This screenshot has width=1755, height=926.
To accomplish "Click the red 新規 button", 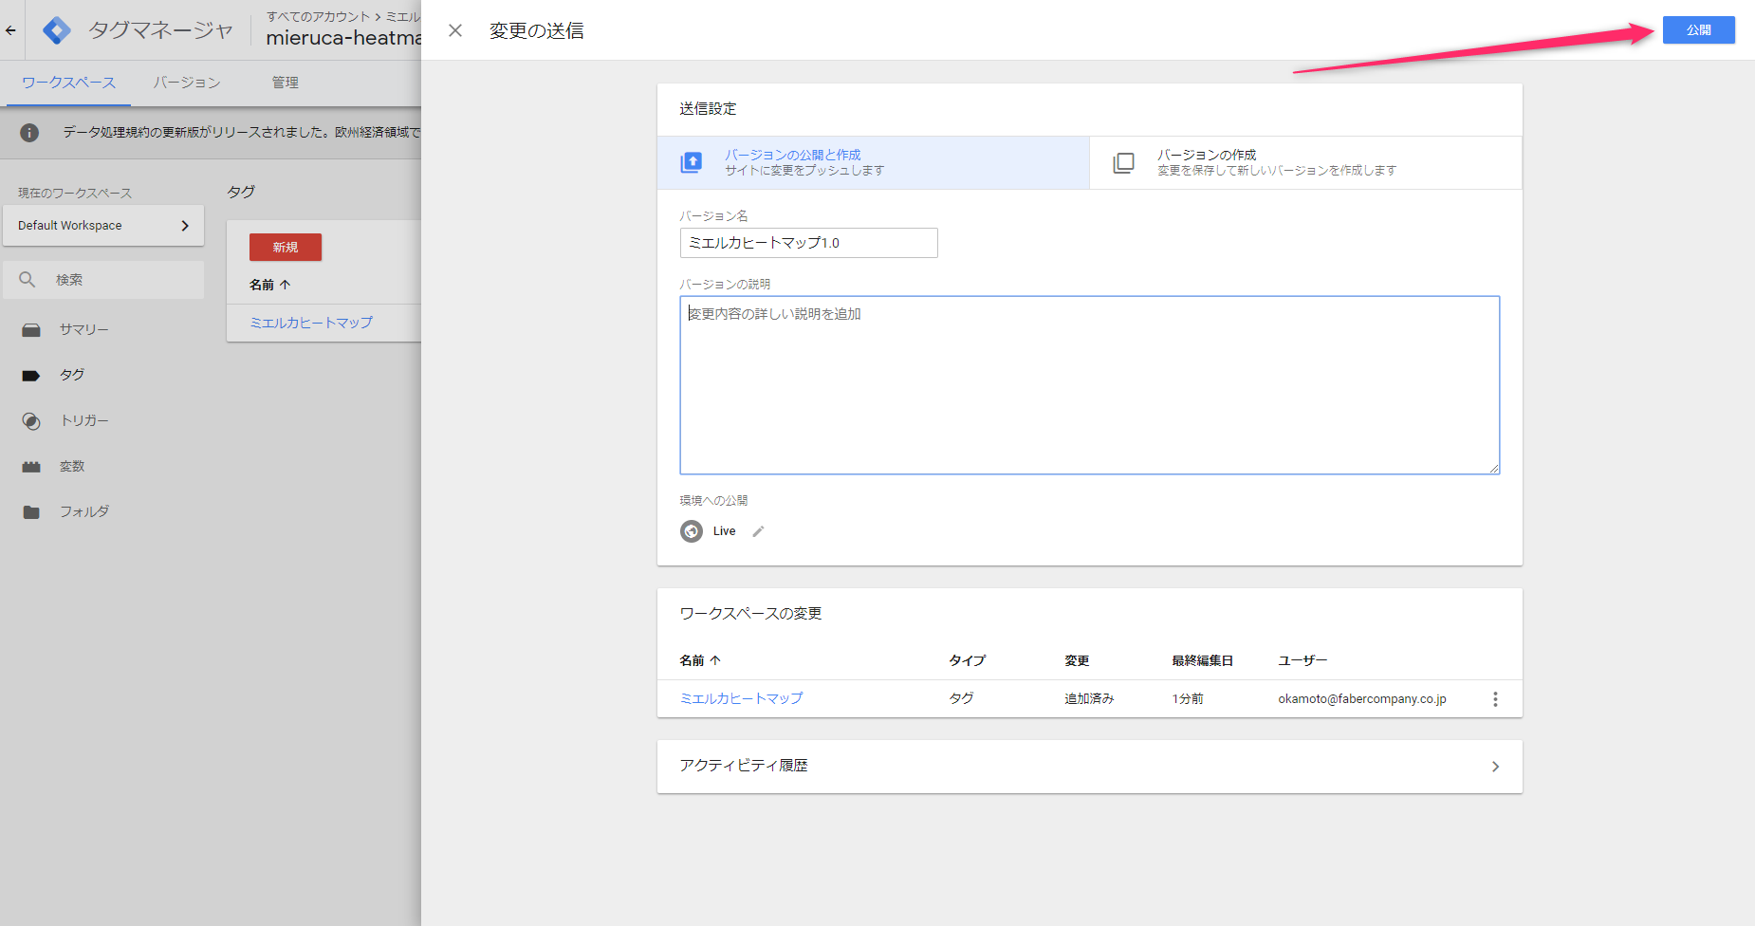I will tap(286, 247).
